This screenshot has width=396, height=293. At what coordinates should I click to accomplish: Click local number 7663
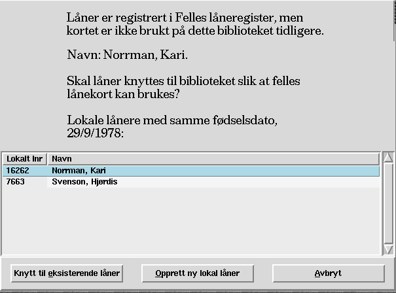click(x=15, y=181)
